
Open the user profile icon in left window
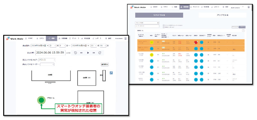126,38
